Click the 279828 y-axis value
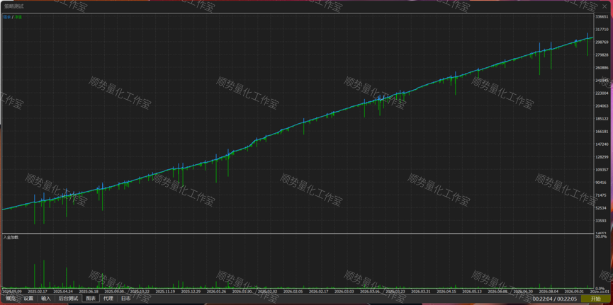This screenshot has height=305, width=613. (602, 55)
